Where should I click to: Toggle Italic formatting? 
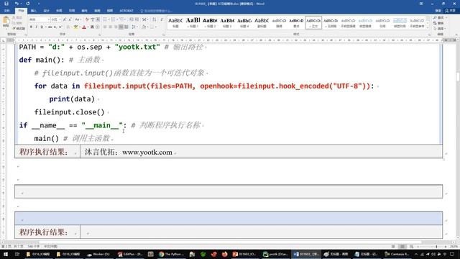click(x=37, y=27)
